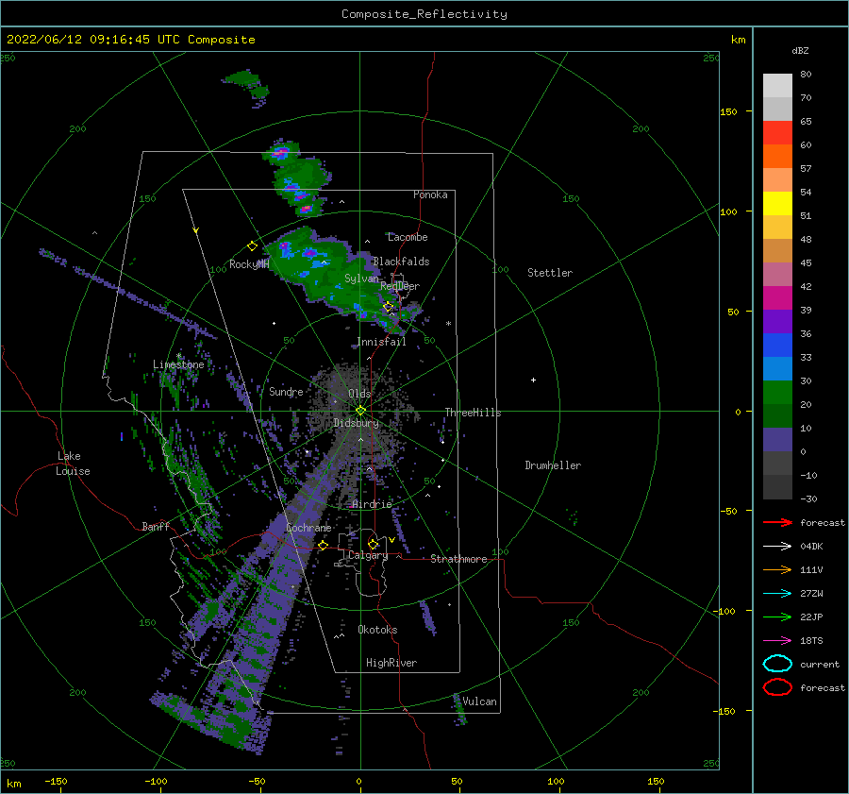The image size is (849, 794).
Task: Click the Limestone label on the map
Action: coord(178,364)
